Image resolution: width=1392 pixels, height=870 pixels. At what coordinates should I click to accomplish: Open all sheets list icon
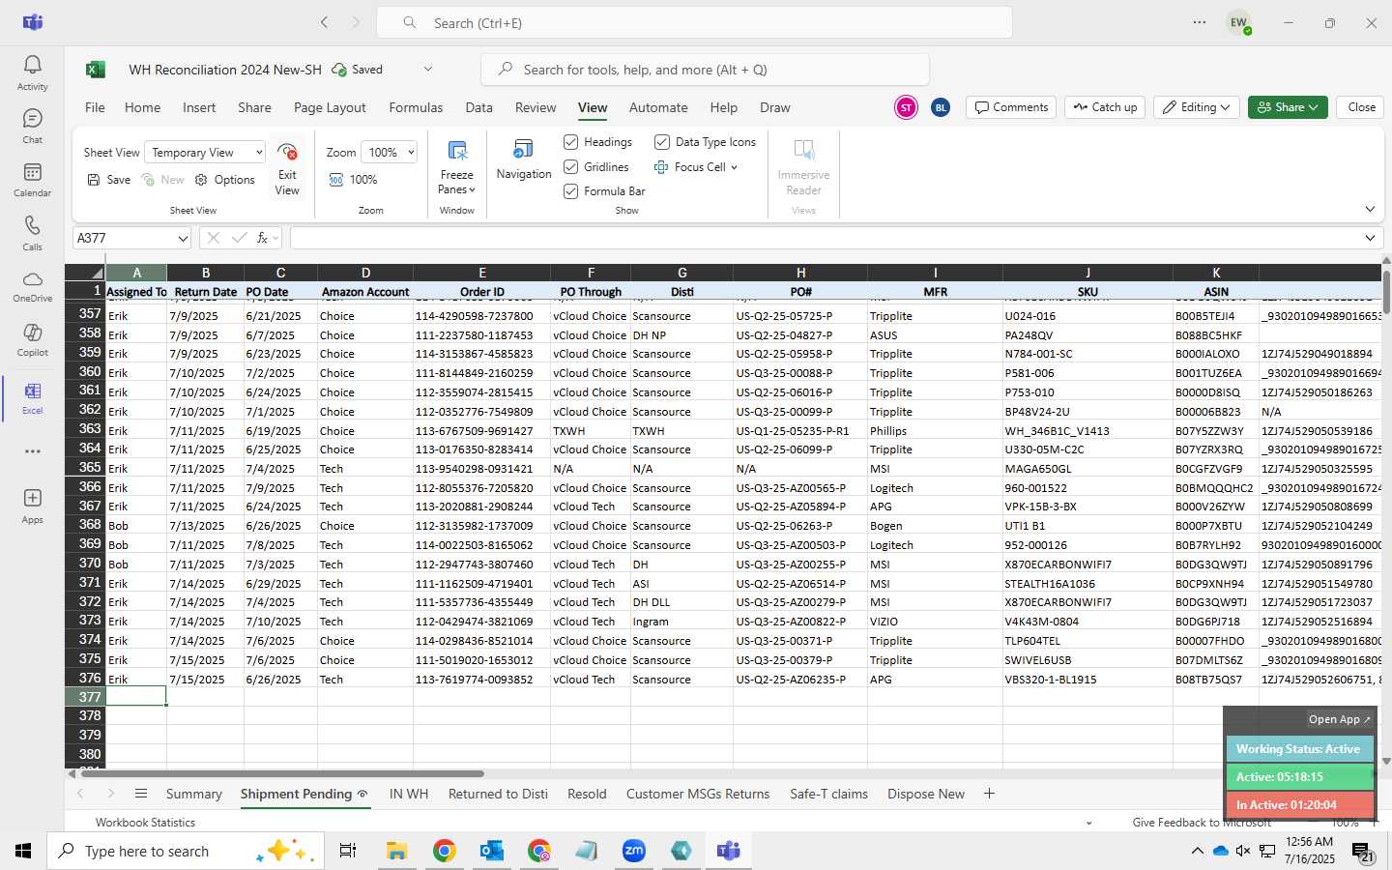(x=141, y=794)
